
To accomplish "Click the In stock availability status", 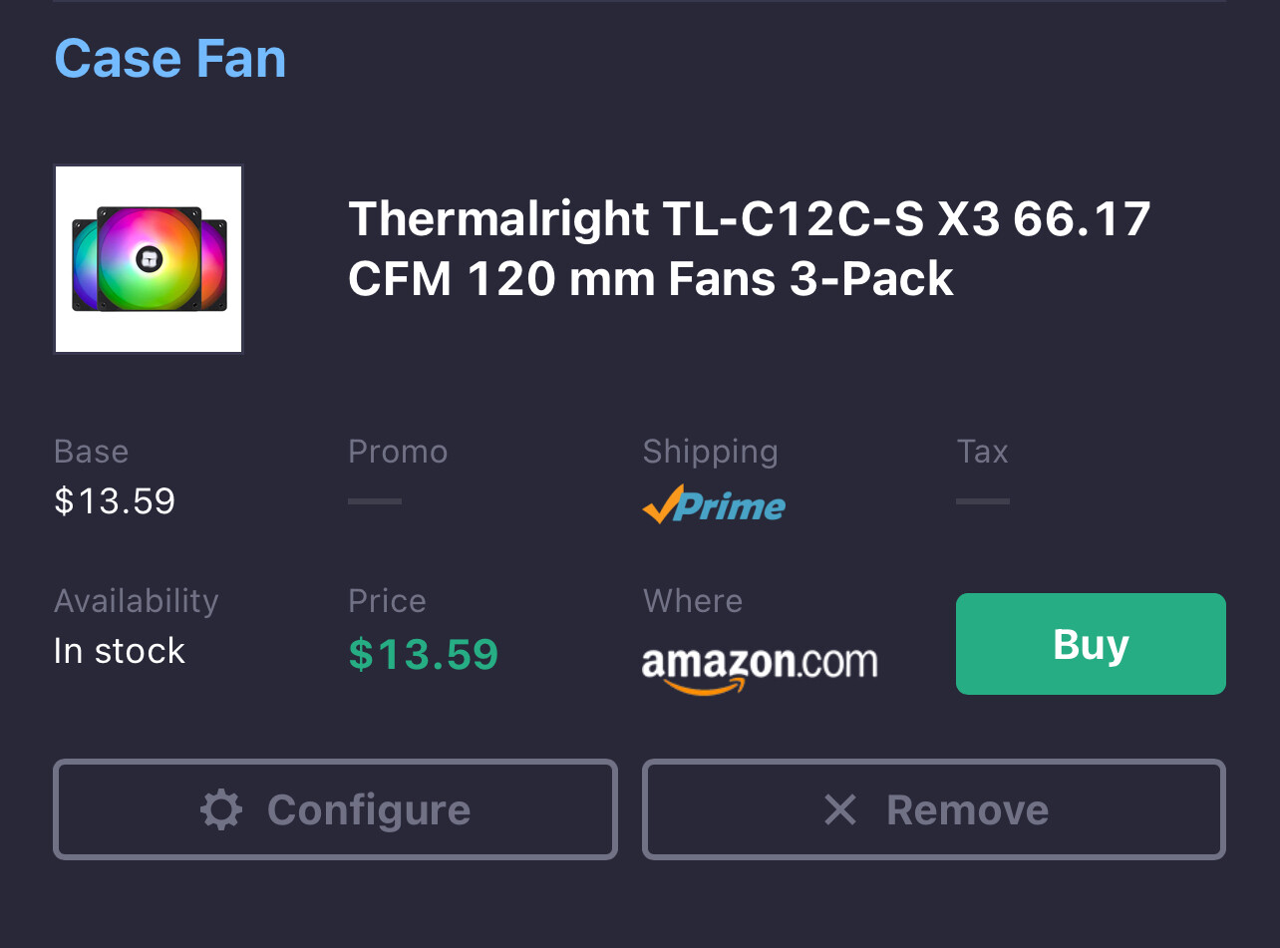I will [x=120, y=651].
